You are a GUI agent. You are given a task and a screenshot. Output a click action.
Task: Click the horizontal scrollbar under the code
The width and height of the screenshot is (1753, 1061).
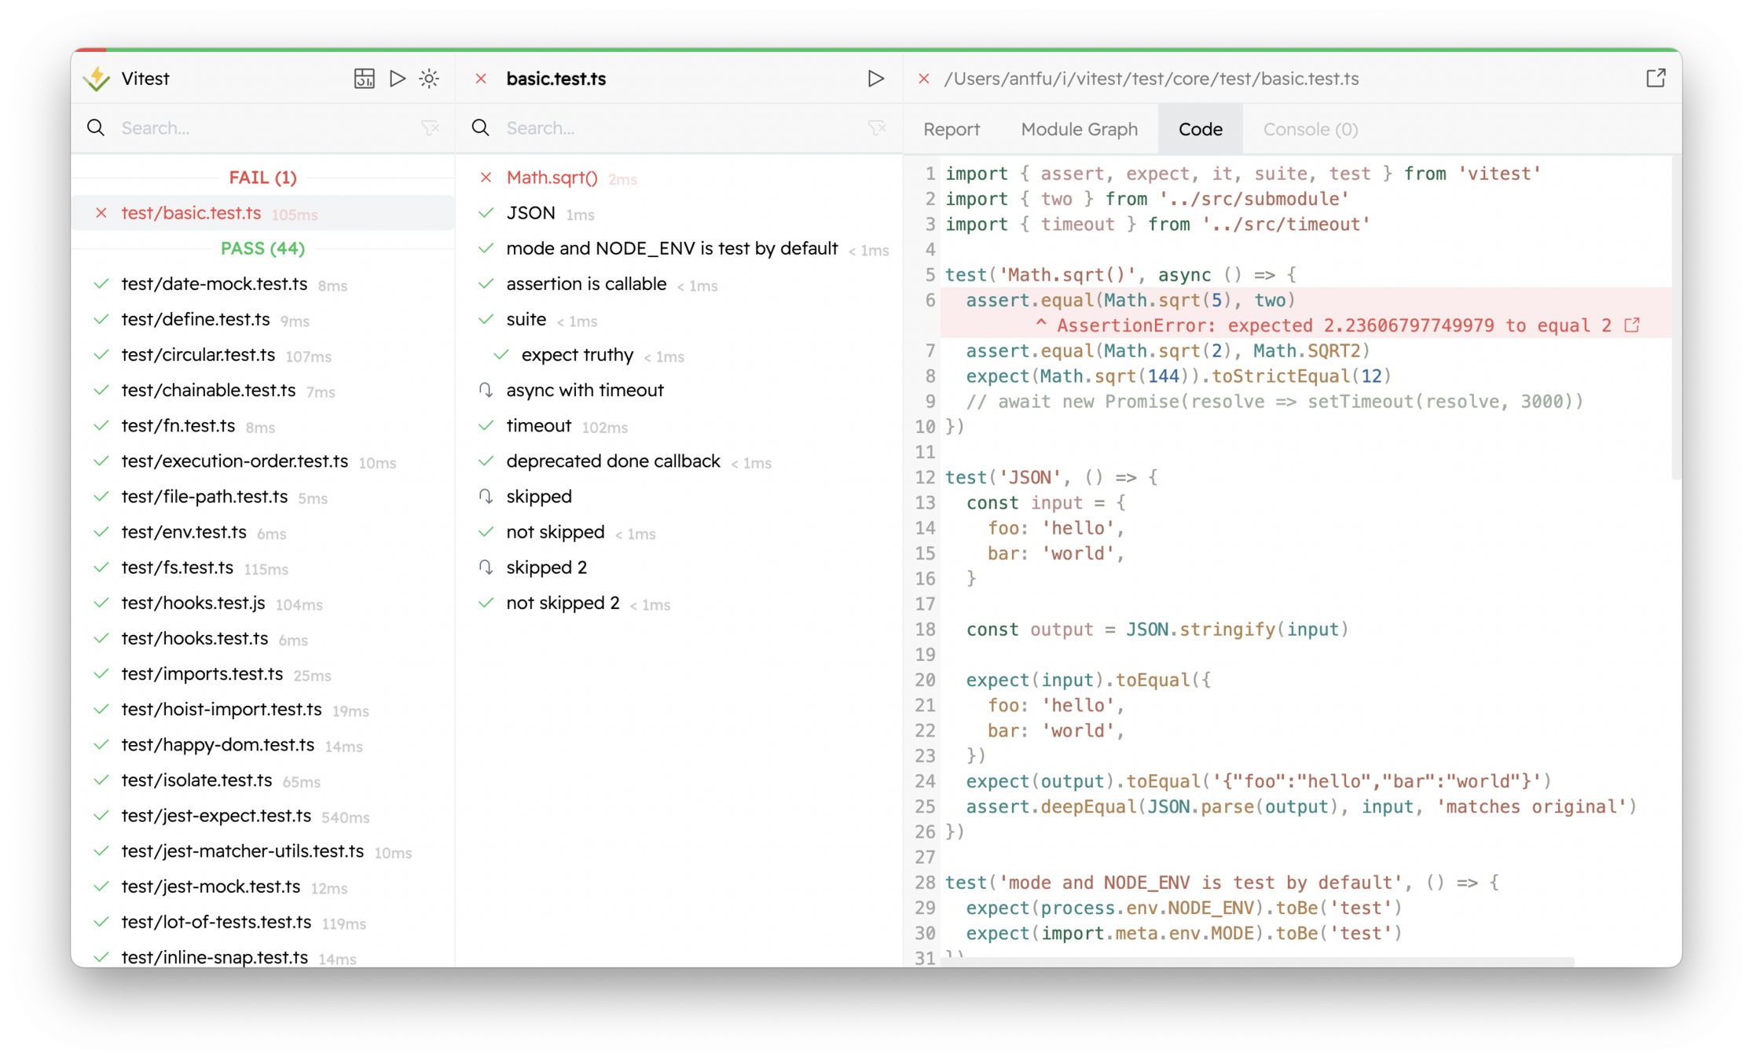(1257, 962)
